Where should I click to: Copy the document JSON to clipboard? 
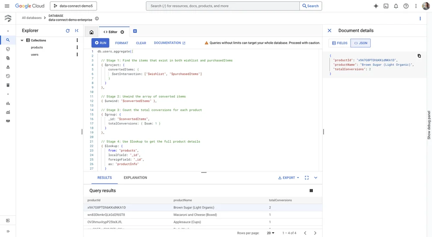pos(419,56)
